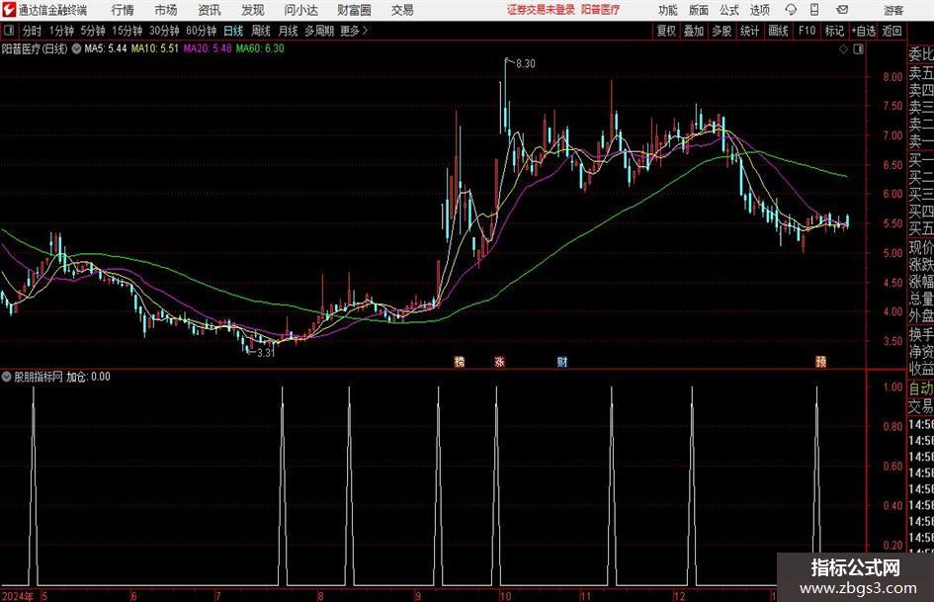Click the MA20: 5.48 indicator value

(208, 48)
